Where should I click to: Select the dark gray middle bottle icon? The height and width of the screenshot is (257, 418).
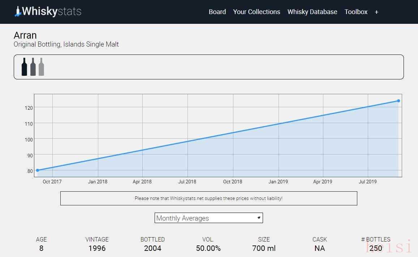point(33,67)
